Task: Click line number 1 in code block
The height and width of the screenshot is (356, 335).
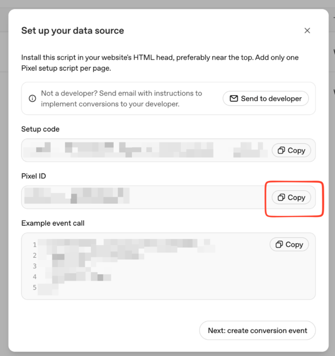Action: pyautogui.click(x=34, y=244)
